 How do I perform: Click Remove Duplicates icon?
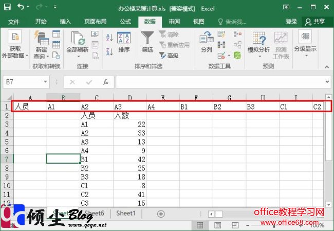(221, 45)
